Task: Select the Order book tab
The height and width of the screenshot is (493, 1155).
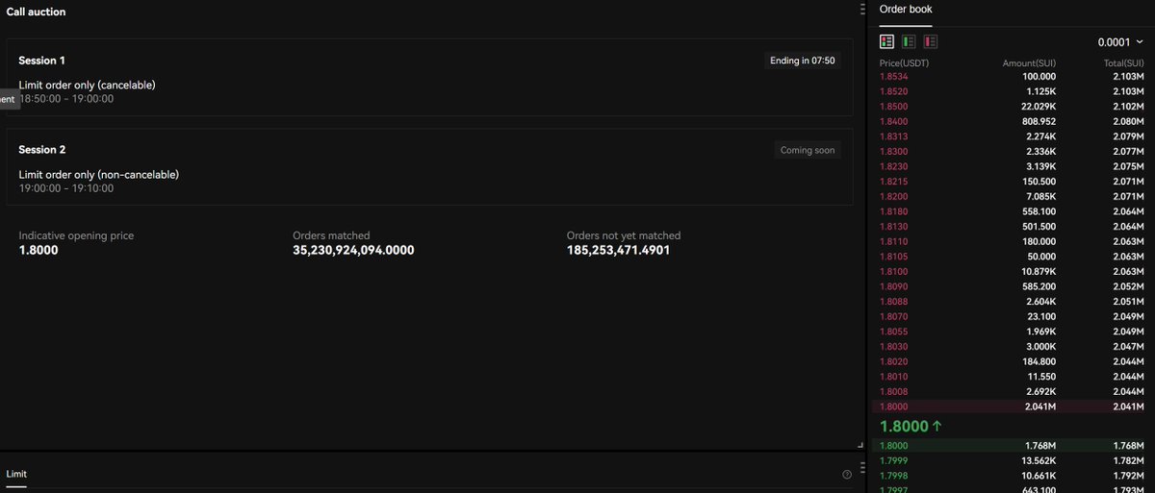Action: point(906,9)
